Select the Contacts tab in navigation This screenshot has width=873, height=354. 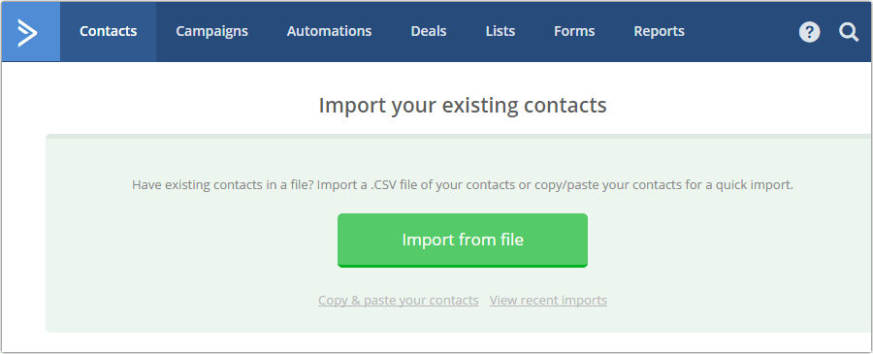[108, 32]
